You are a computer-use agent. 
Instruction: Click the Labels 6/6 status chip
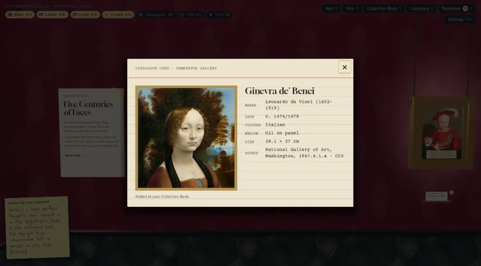[x=52, y=15]
